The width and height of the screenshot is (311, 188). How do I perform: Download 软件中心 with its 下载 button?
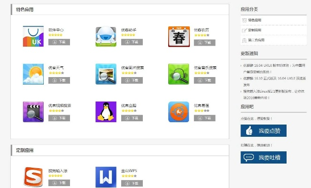pyautogui.click(x=59, y=42)
